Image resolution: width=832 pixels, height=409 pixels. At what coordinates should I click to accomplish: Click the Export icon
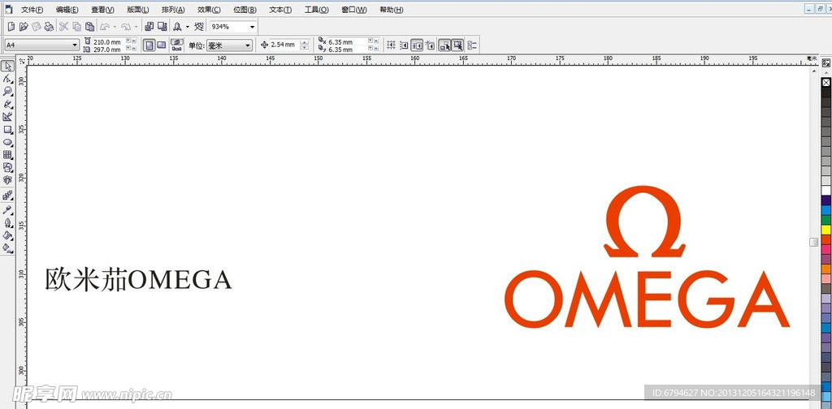(162, 27)
